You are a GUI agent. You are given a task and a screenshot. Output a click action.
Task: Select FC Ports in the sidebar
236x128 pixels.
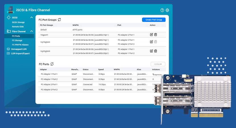point(16,36)
